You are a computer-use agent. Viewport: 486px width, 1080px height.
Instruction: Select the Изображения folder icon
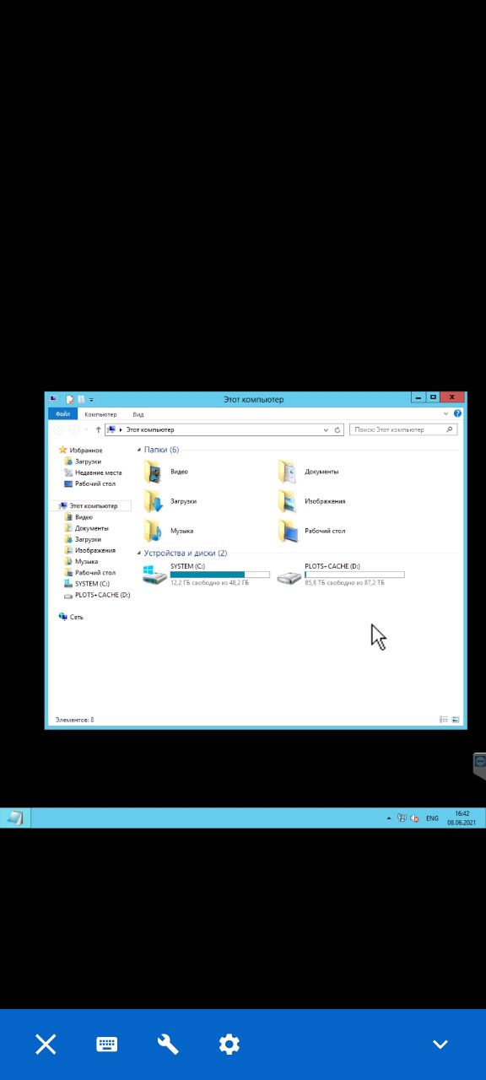tap(288, 501)
